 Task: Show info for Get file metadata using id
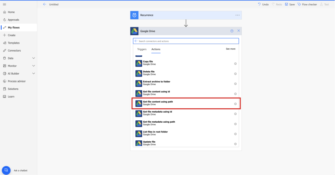(235, 114)
